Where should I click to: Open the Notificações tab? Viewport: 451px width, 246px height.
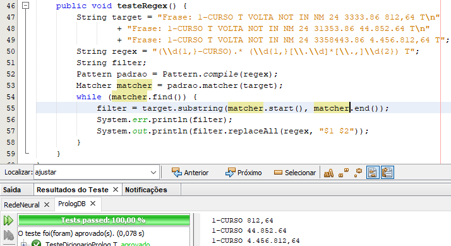coord(146,190)
